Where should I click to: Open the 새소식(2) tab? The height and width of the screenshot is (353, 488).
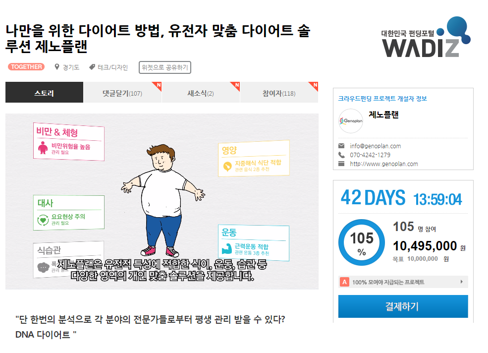click(201, 92)
